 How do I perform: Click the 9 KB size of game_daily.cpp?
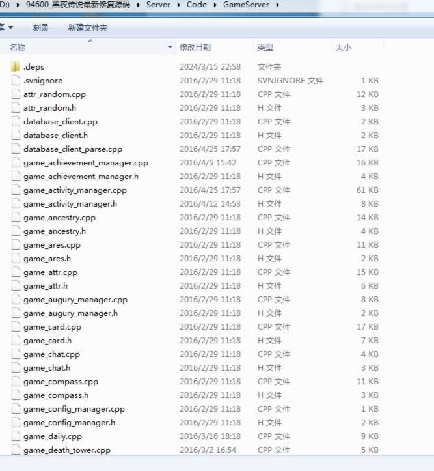click(370, 436)
